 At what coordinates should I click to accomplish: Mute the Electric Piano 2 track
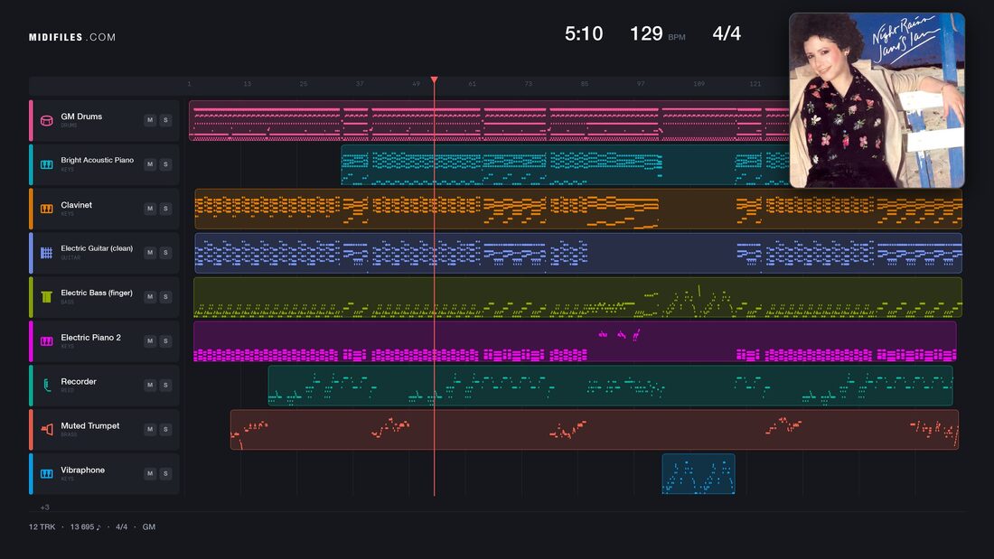[150, 341]
